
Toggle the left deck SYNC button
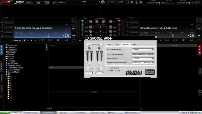[41, 40]
